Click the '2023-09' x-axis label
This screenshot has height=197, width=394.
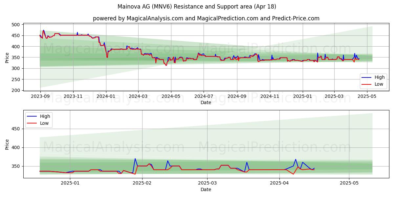(40, 97)
